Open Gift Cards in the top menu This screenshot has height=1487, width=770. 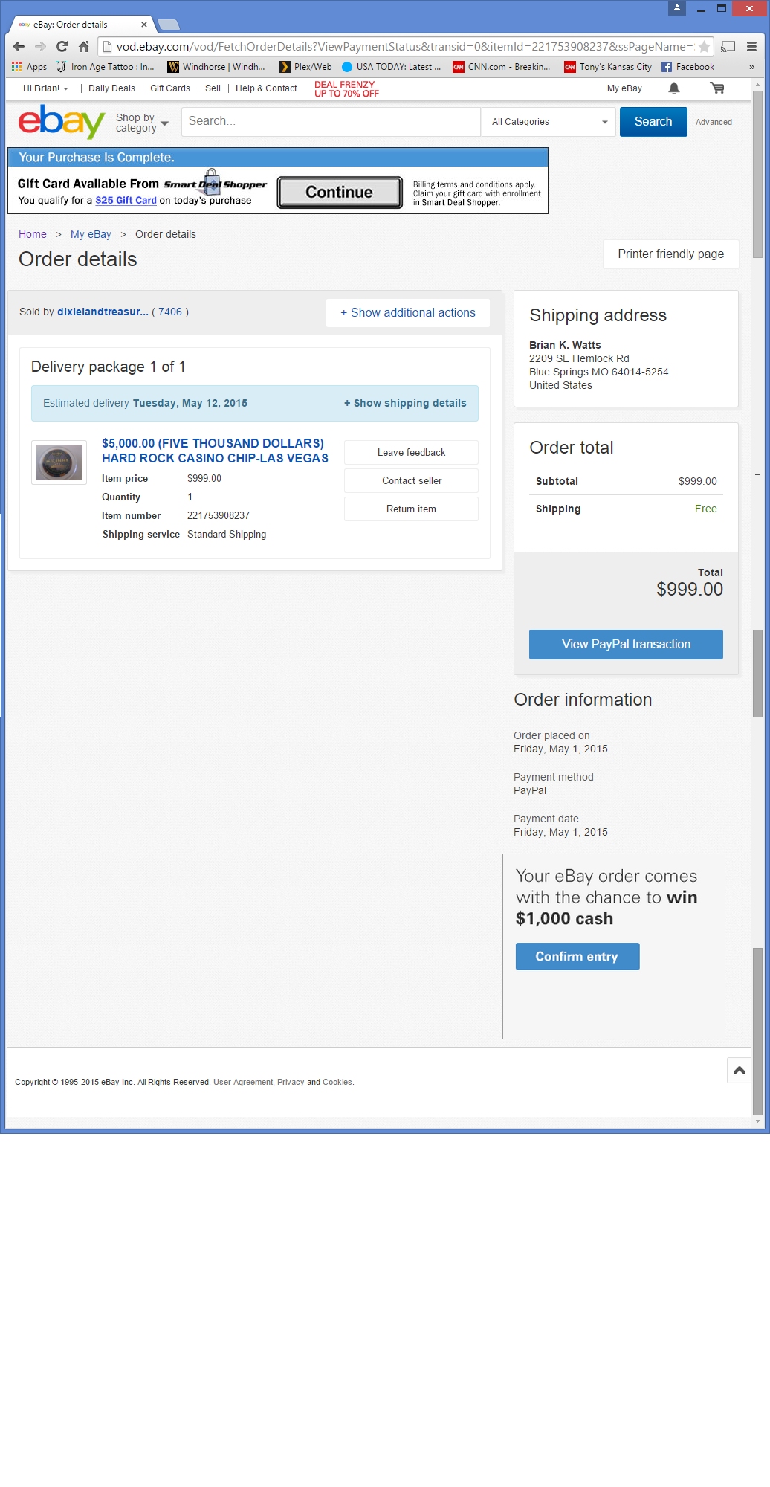pos(170,88)
